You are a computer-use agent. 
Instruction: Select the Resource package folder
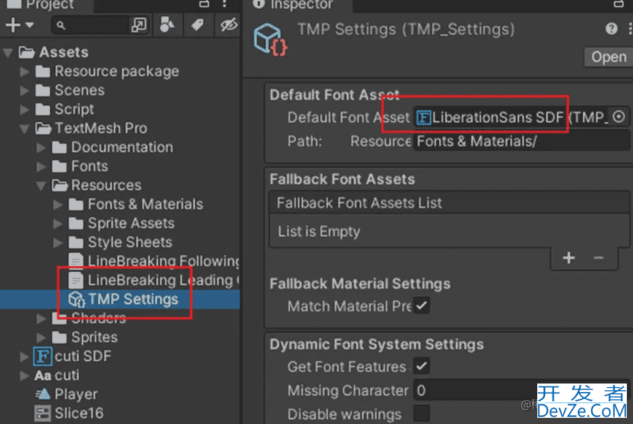point(107,71)
